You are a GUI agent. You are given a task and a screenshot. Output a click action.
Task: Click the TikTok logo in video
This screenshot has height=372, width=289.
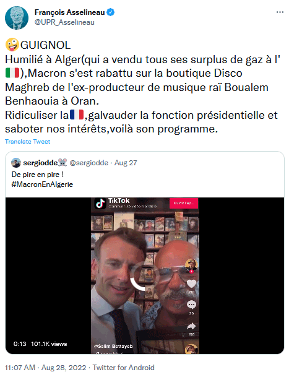pyautogui.click(x=100, y=203)
